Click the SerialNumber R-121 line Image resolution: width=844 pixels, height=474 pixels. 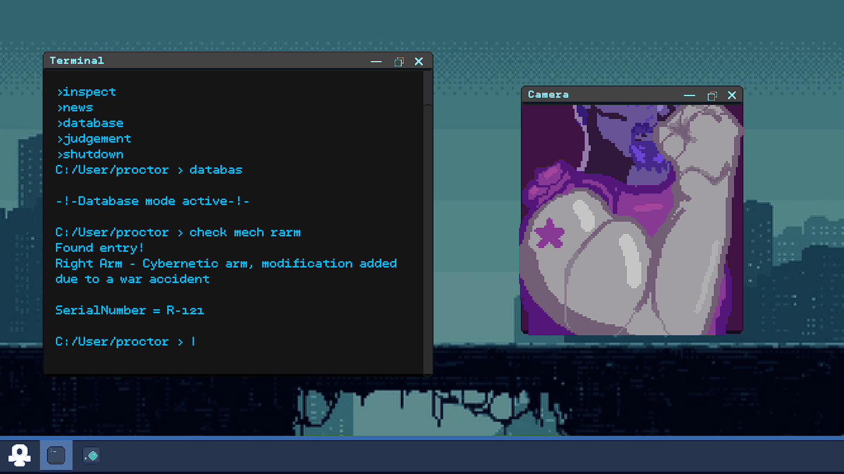[x=130, y=310]
